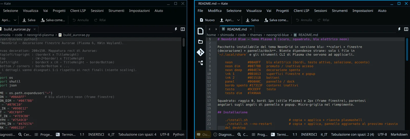The width and height of the screenshot is (410, 139).
Task: Click Annulla in build_aurorae window toolbar
Action: coord(80,20)
